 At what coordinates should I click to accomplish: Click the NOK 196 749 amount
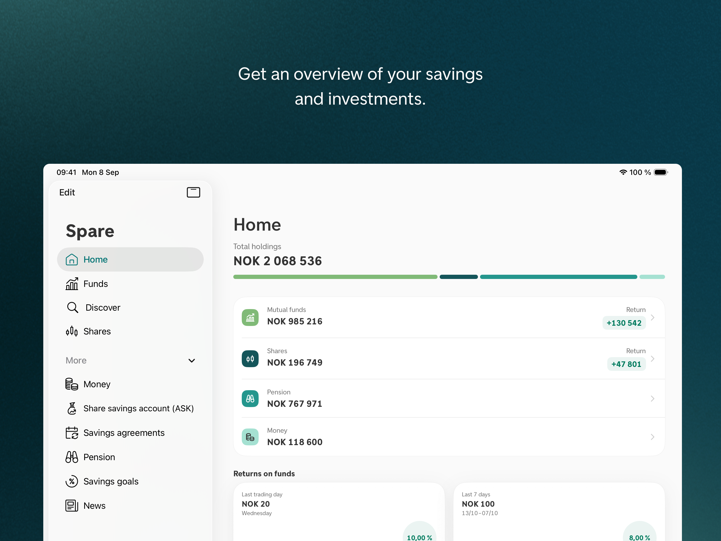click(295, 362)
